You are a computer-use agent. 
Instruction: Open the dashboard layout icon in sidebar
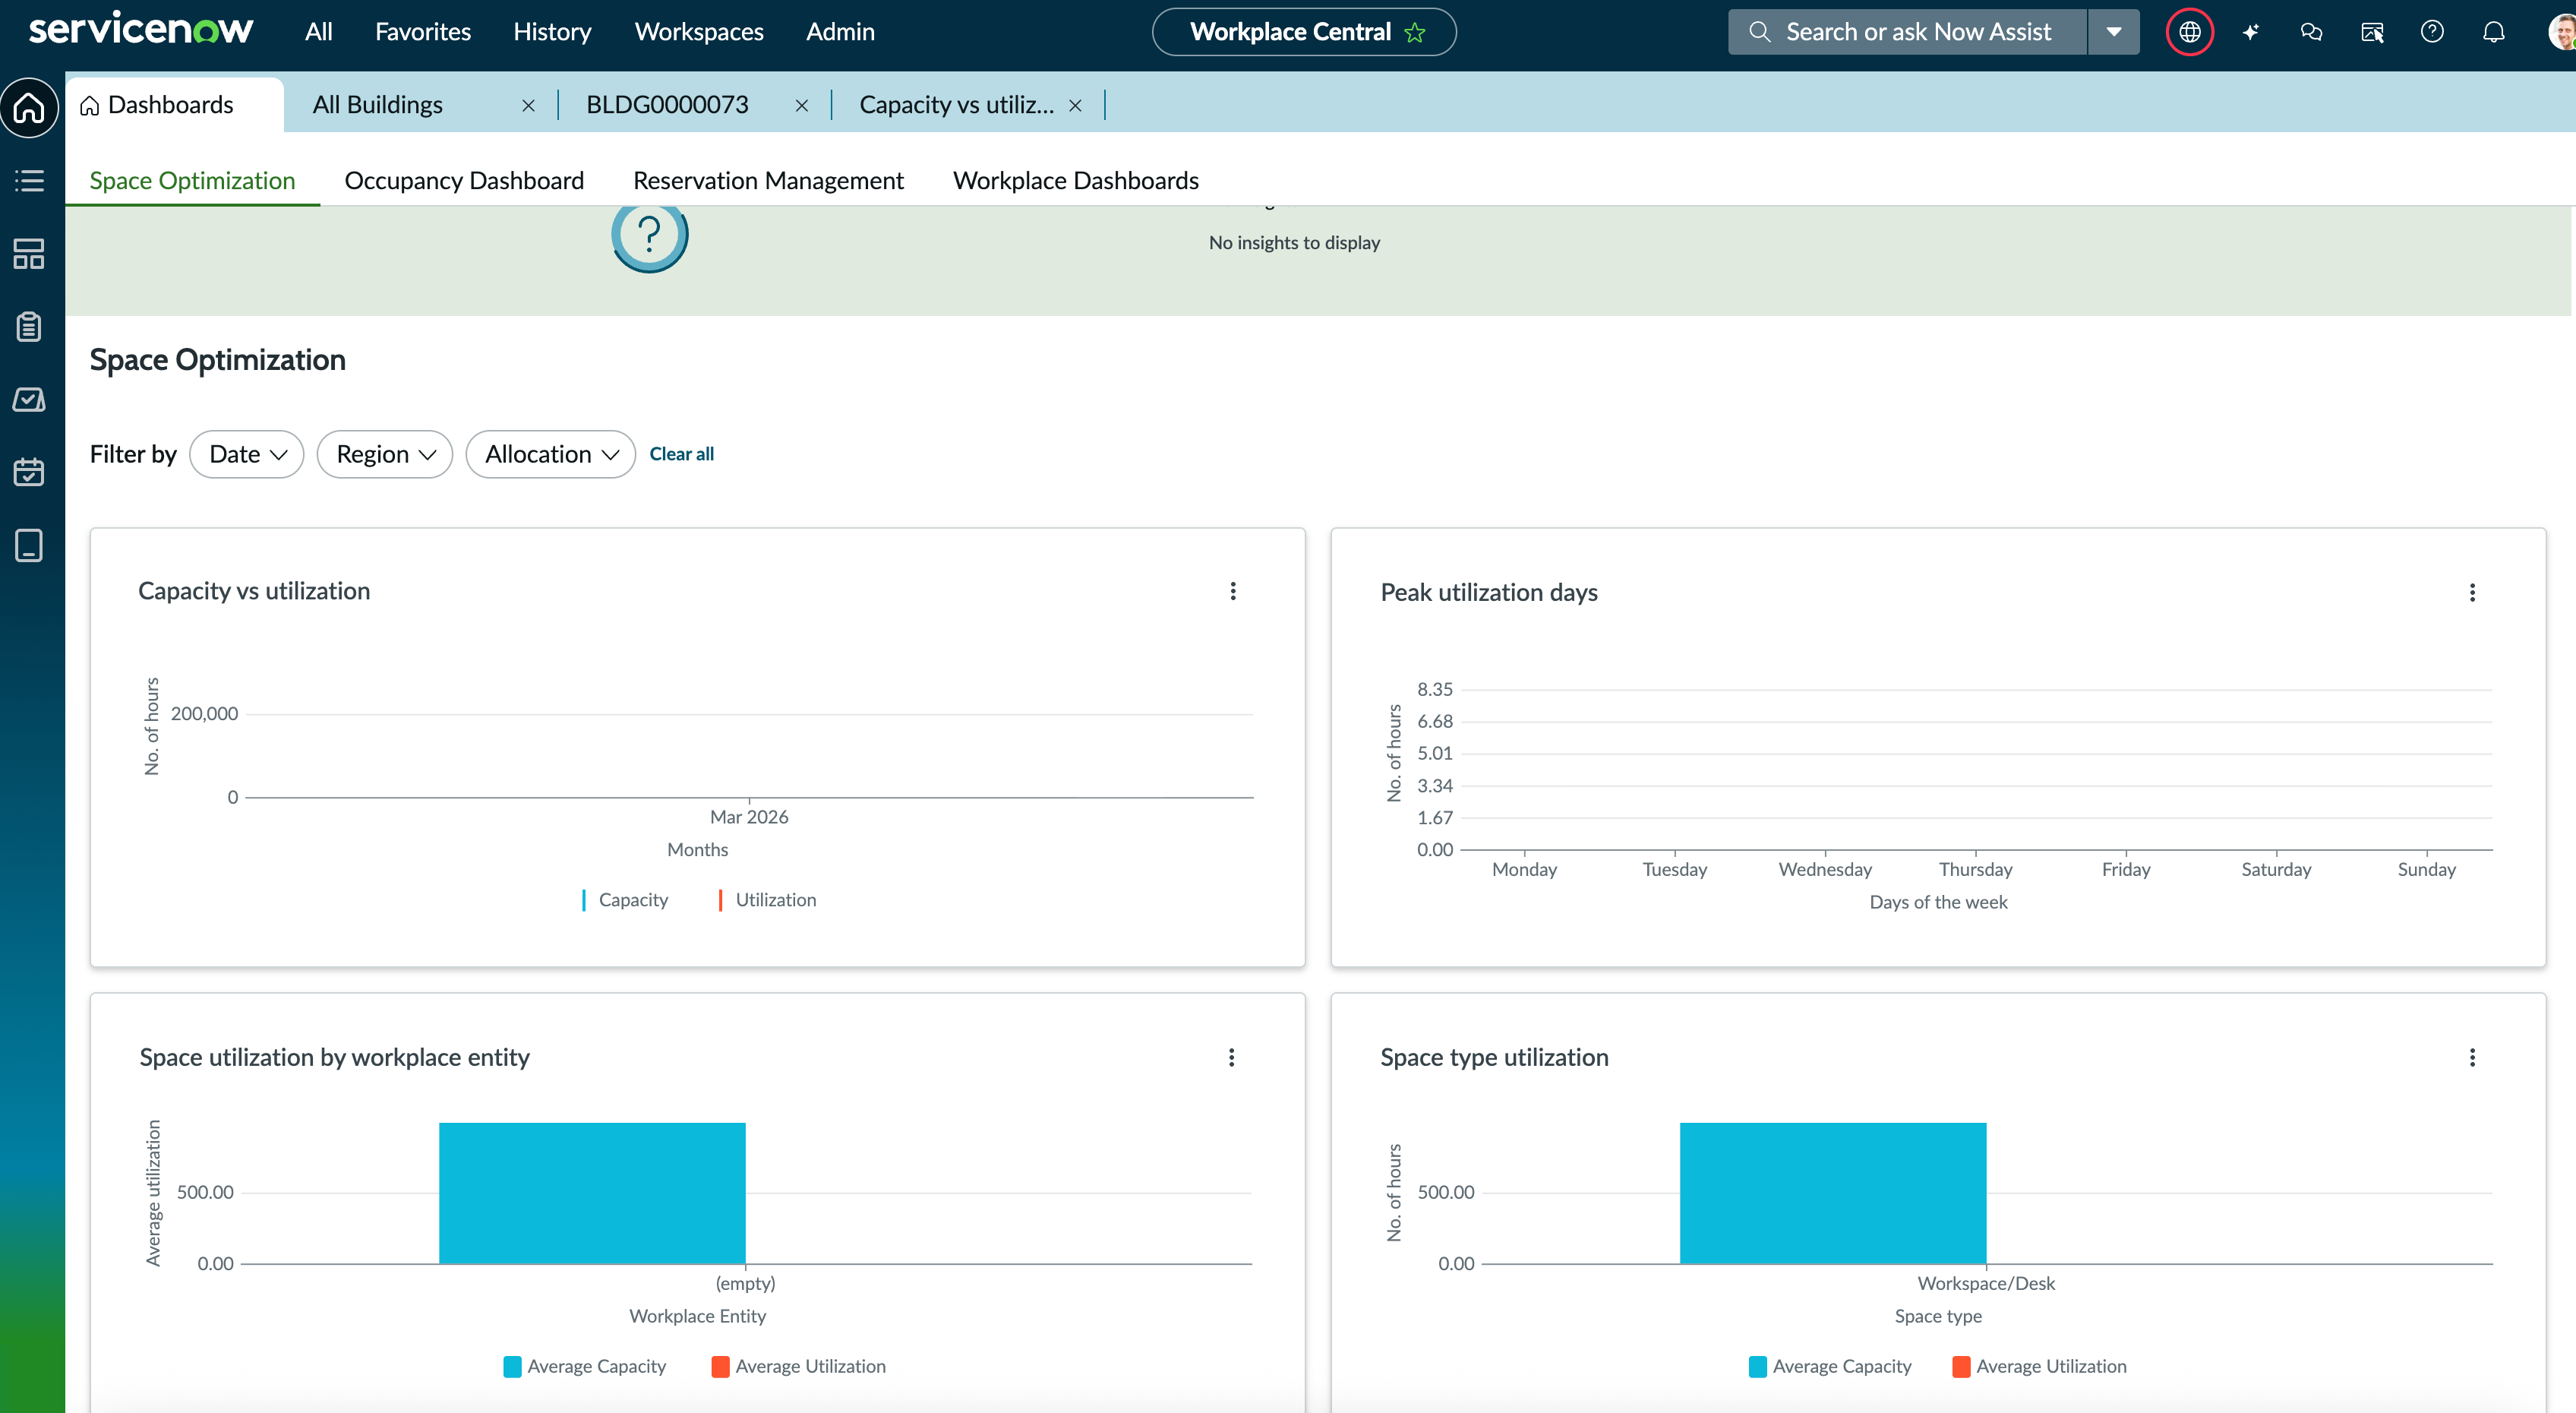pos(29,254)
